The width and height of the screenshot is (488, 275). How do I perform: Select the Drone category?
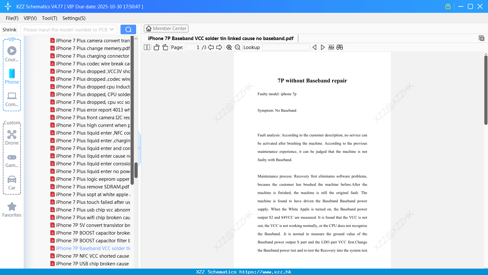coord(12,137)
